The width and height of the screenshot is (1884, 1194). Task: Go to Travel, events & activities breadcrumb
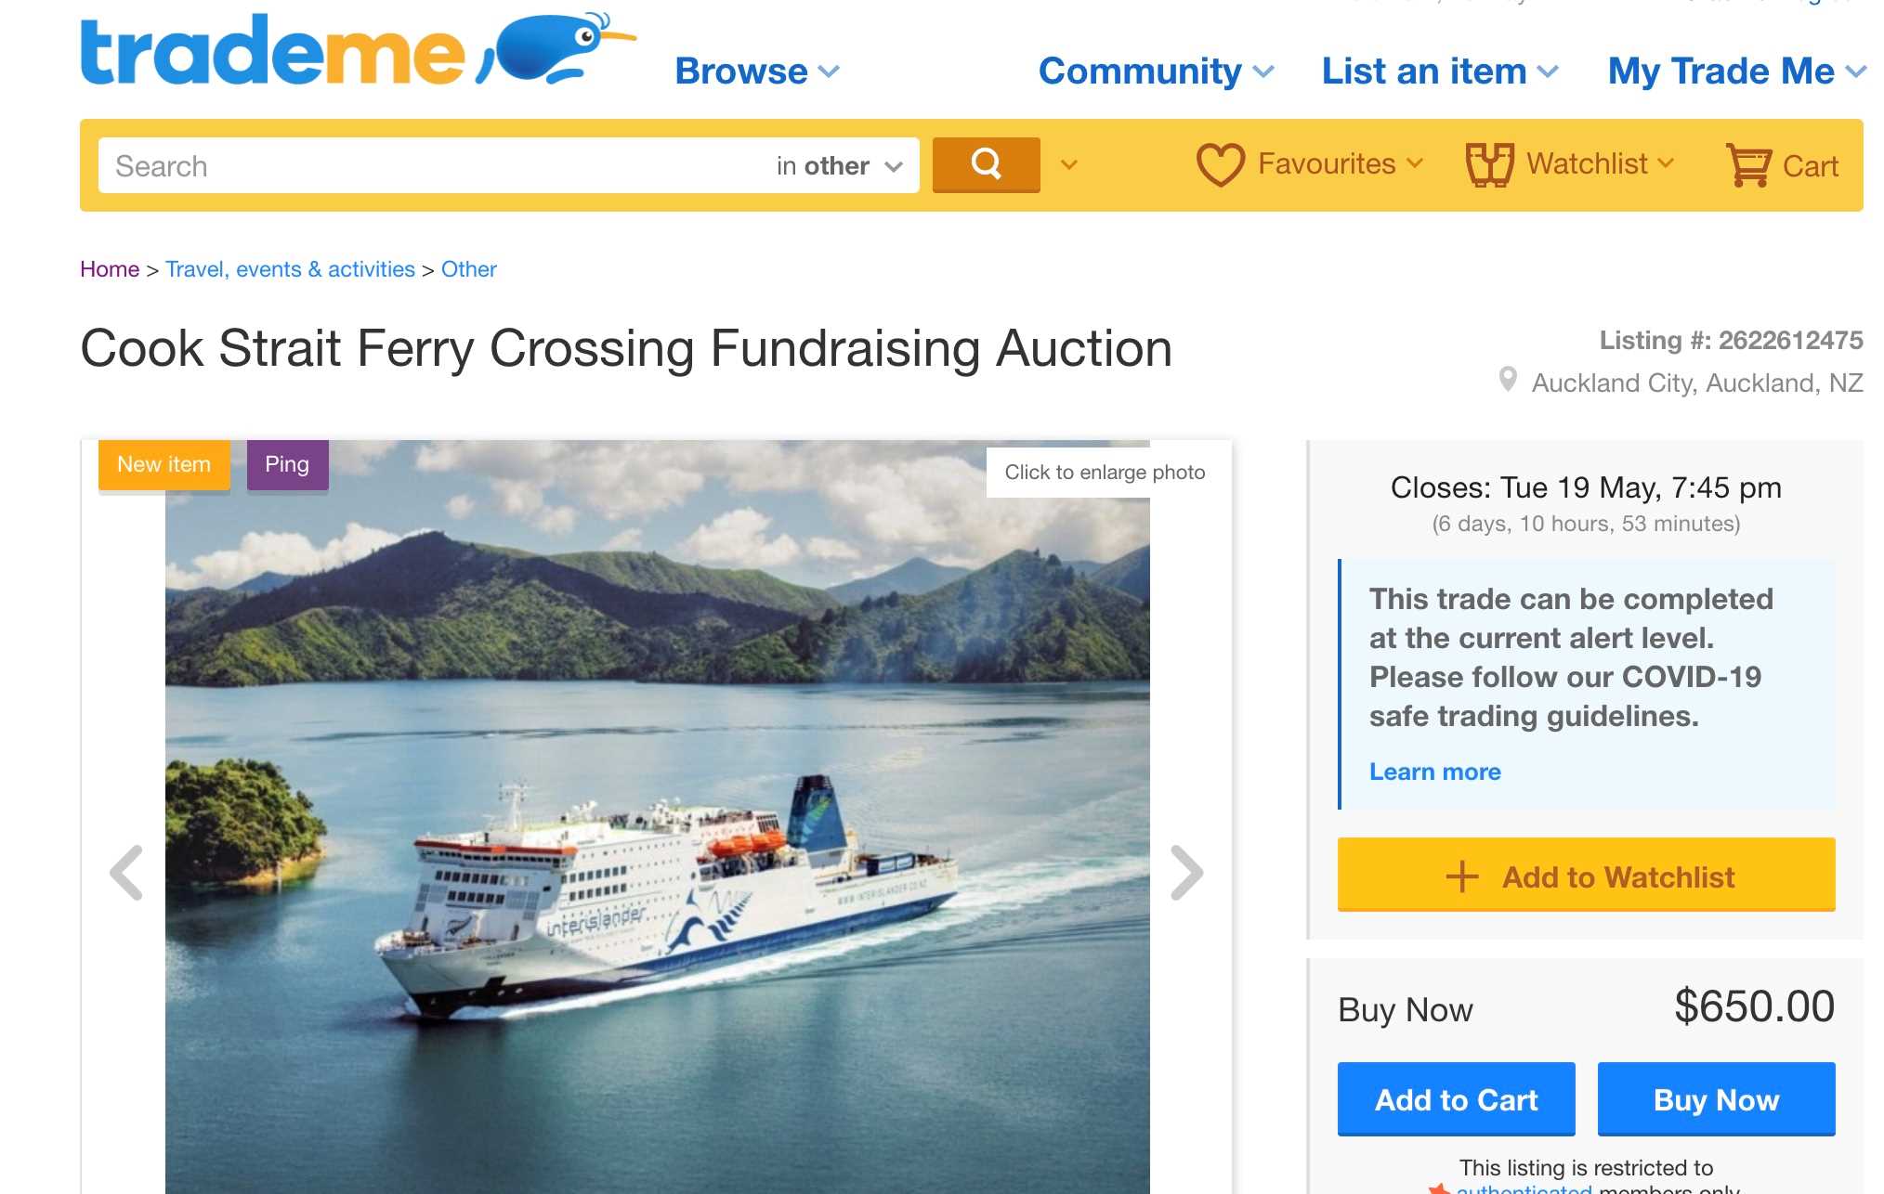(x=290, y=269)
